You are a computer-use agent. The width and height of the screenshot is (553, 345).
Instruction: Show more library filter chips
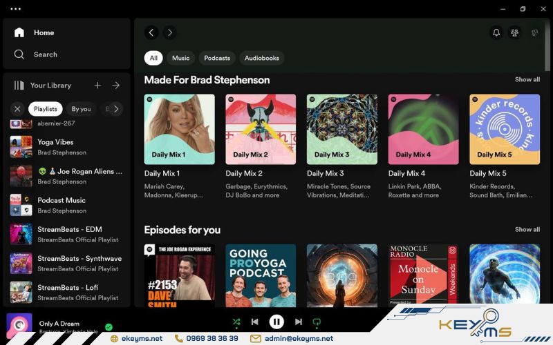tap(116, 109)
